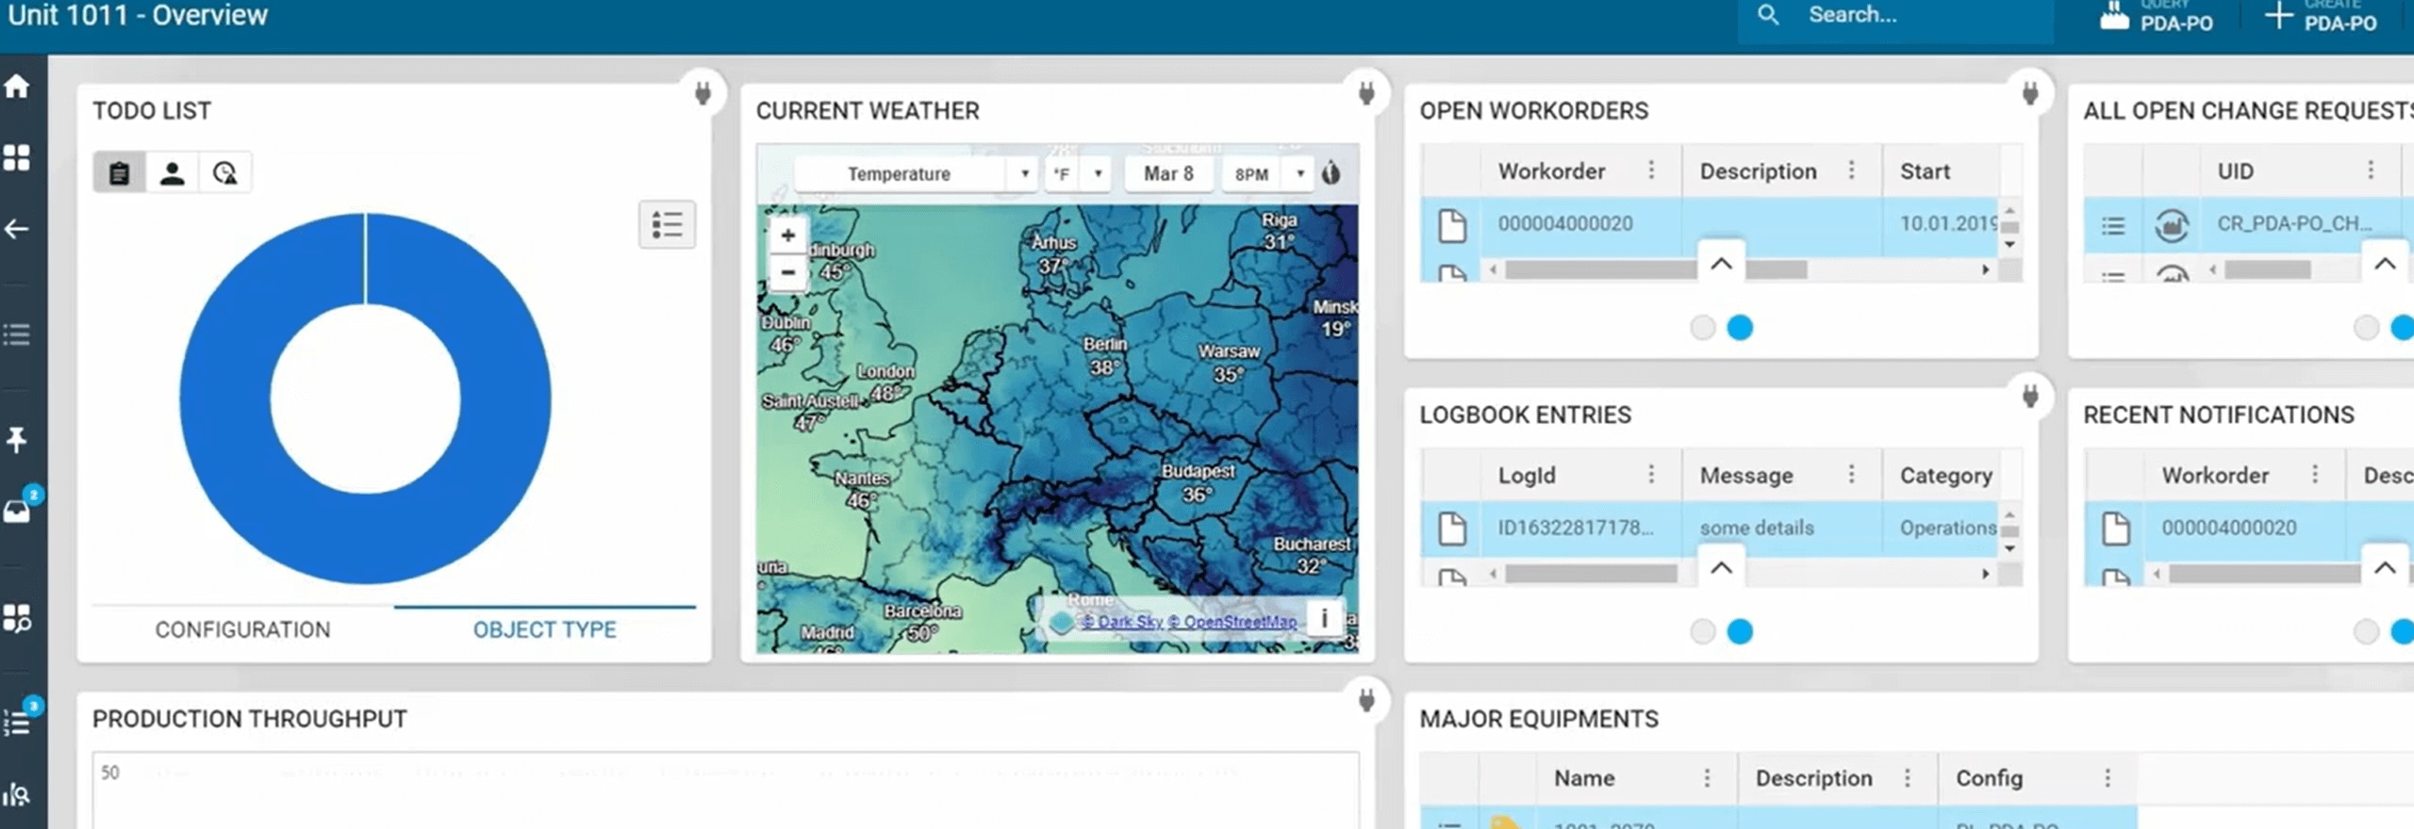Screen dimensions: 2414x829
Task: Show the todo chart legend list icon
Action: [x=667, y=225]
